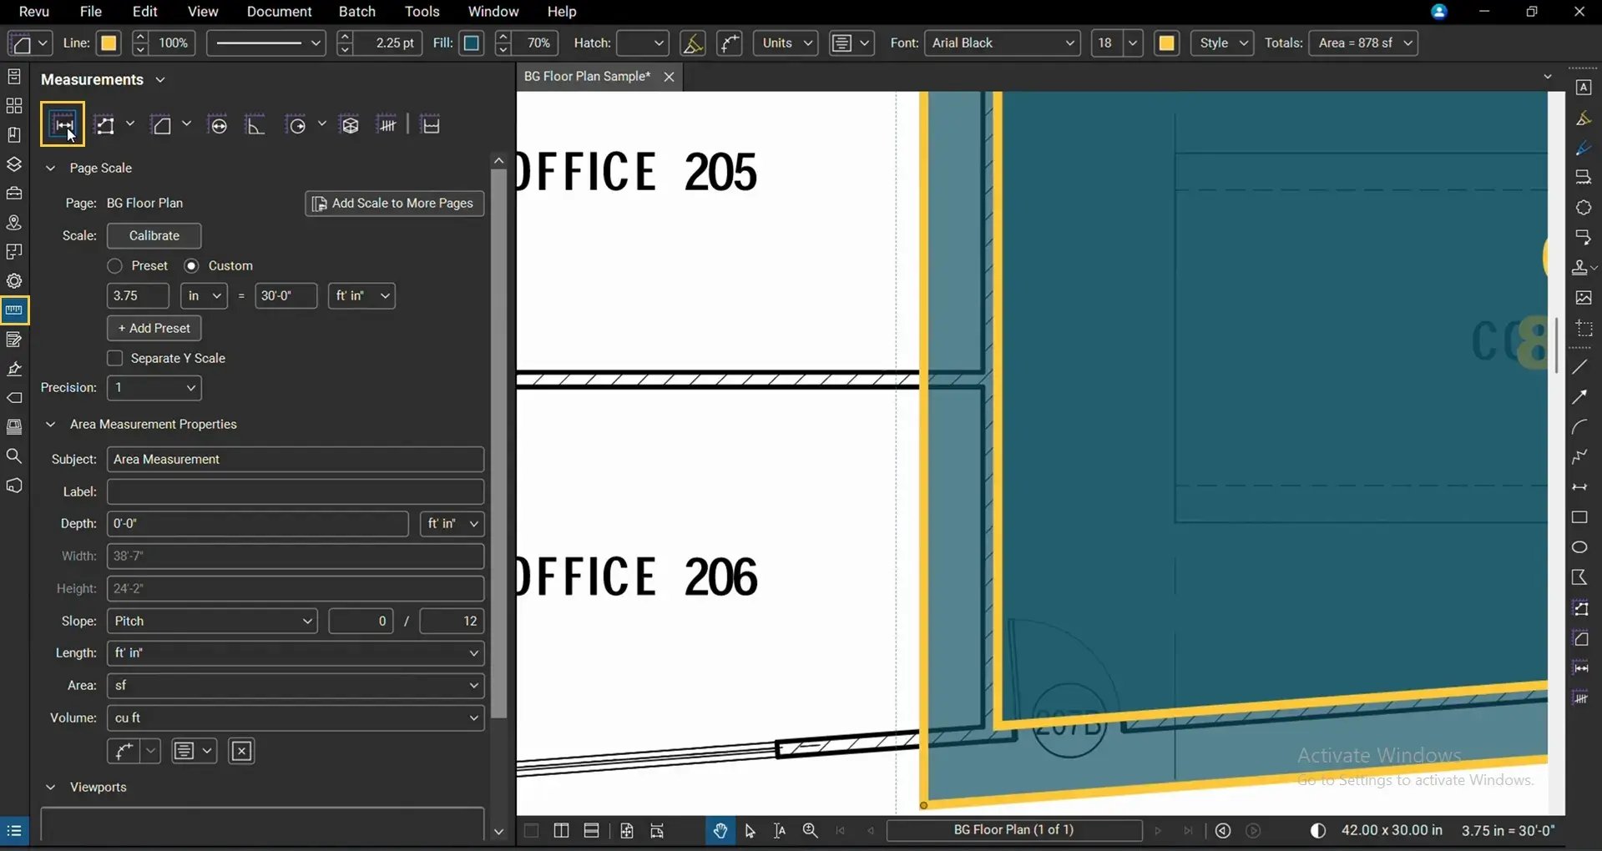Toggle split view horizontal
The width and height of the screenshot is (1602, 851).
tap(592, 831)
